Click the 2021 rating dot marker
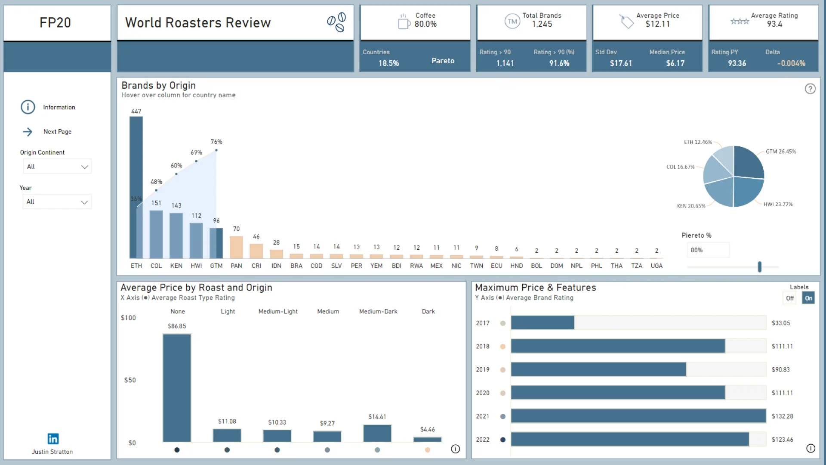 pyautogui.click(x=503, y=416)
